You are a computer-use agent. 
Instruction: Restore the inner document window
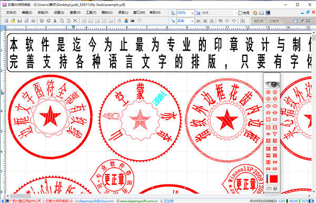pyautogui.click(x=308, y=13)
